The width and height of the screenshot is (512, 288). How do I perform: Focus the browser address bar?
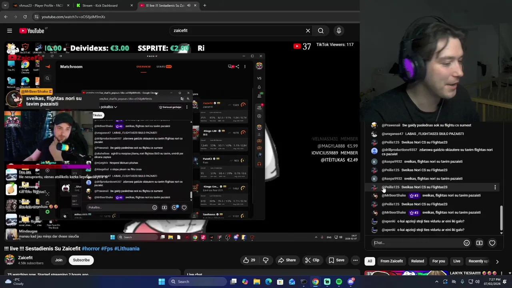(x=192, y=17)
